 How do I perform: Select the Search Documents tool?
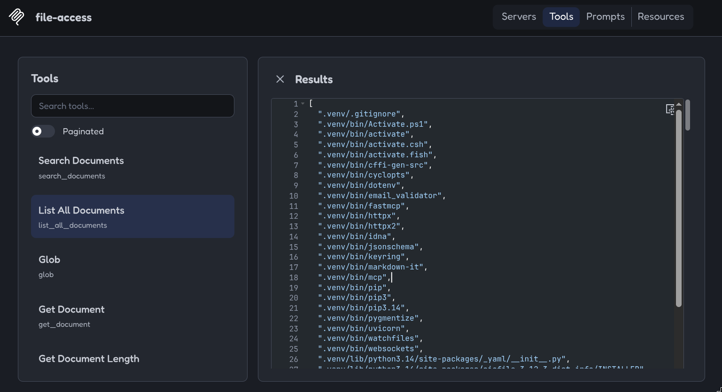click(132, 167)
